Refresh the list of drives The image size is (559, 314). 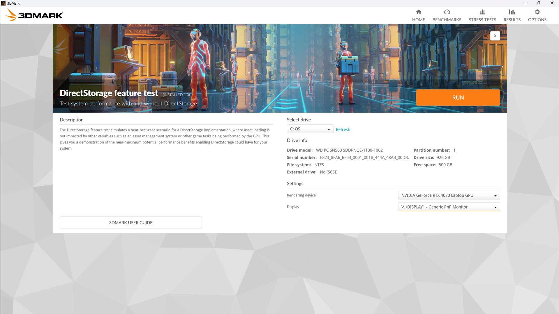[x=343, y=129]
